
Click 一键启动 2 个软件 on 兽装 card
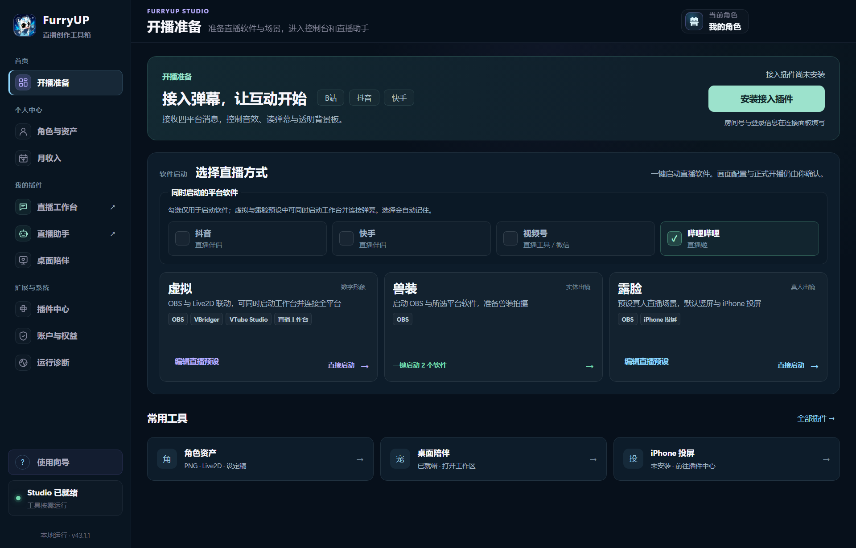pyautogui.click(x=420, y=365)
